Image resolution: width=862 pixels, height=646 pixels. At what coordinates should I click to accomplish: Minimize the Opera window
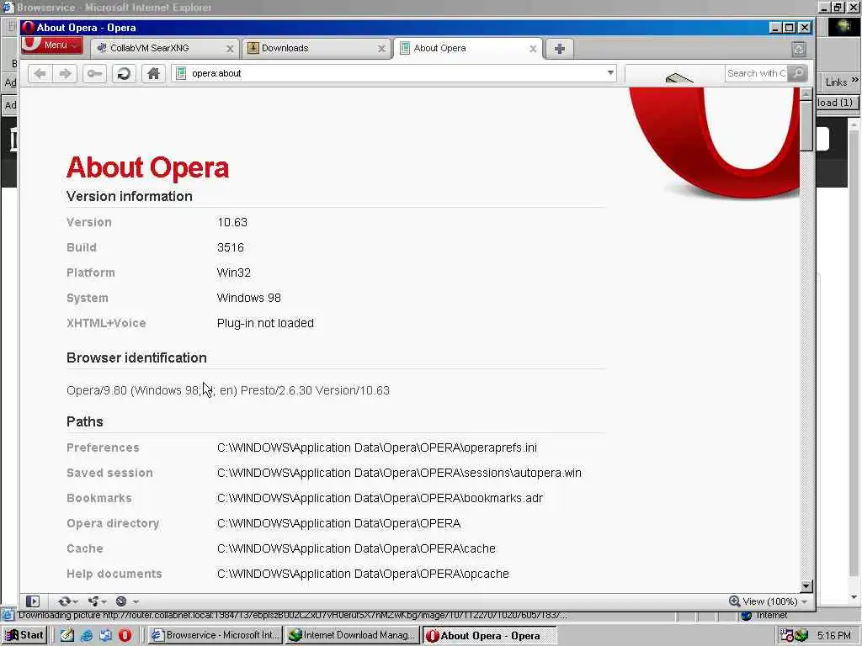click(x=775, y=28)
